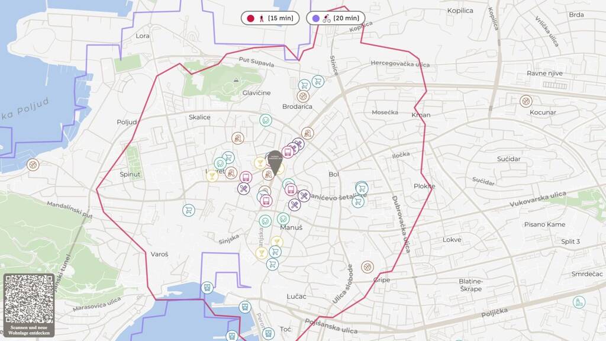
Task: Click the red walking color dot
Action: pos(250,18)
